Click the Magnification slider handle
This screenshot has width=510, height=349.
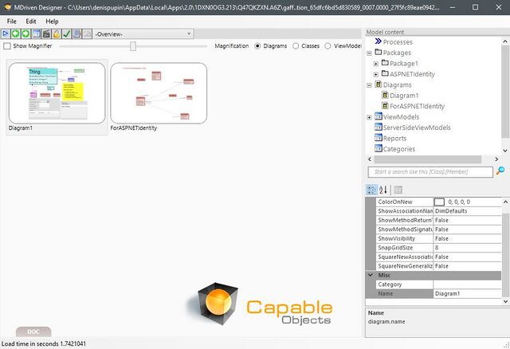(133, 46)
